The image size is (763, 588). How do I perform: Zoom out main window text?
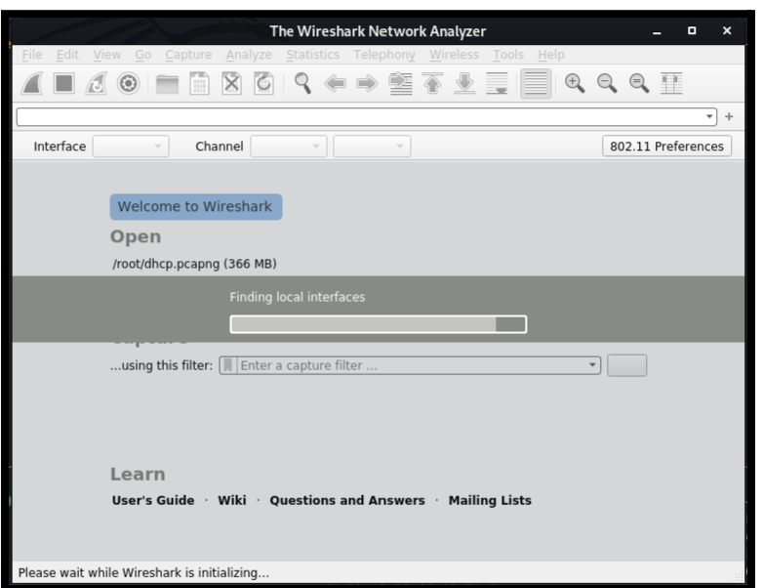click(607, 83)
